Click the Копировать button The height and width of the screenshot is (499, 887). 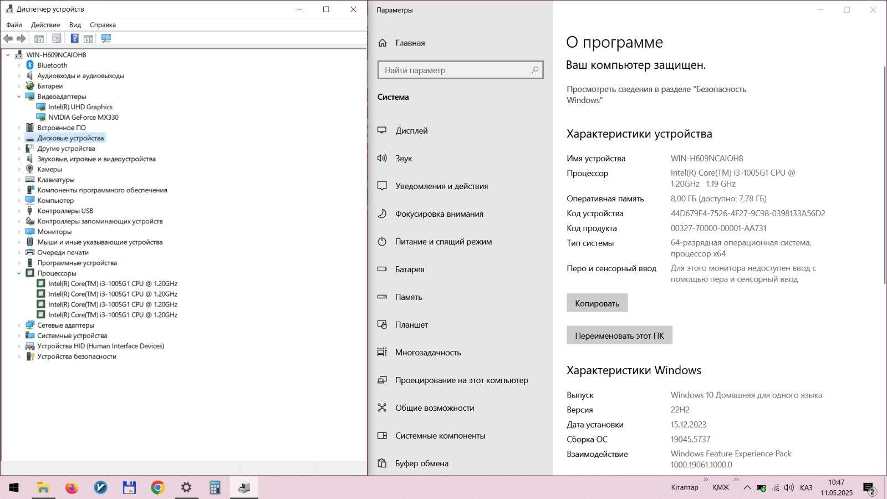click(597, 303)
